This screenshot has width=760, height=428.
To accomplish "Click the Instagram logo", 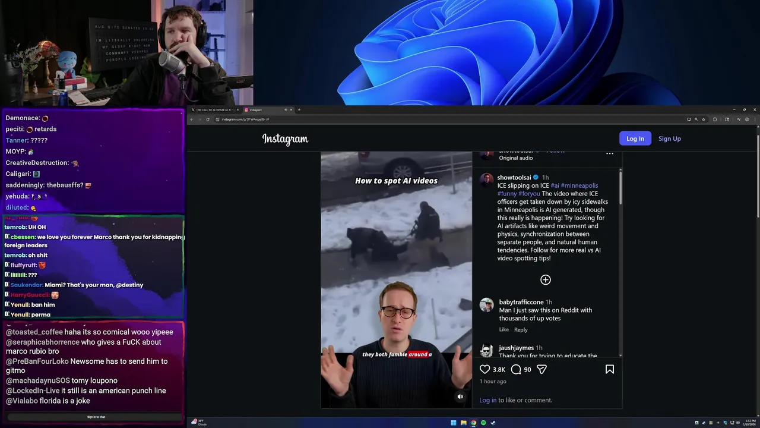I will (285, 139).
